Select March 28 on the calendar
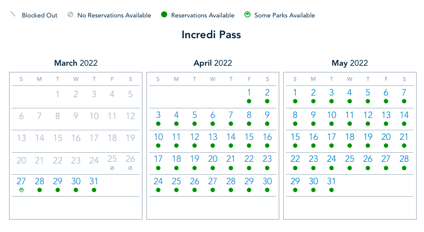The image size is (424, 232). tap(39, 181)
